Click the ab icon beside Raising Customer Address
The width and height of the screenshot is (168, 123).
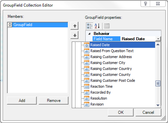87,57
